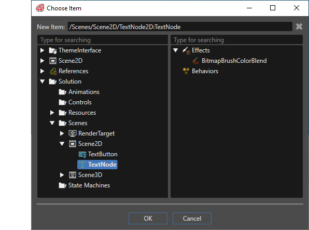
Task: Click the ThemeInterface folder icon
Action: coord(52,50)
